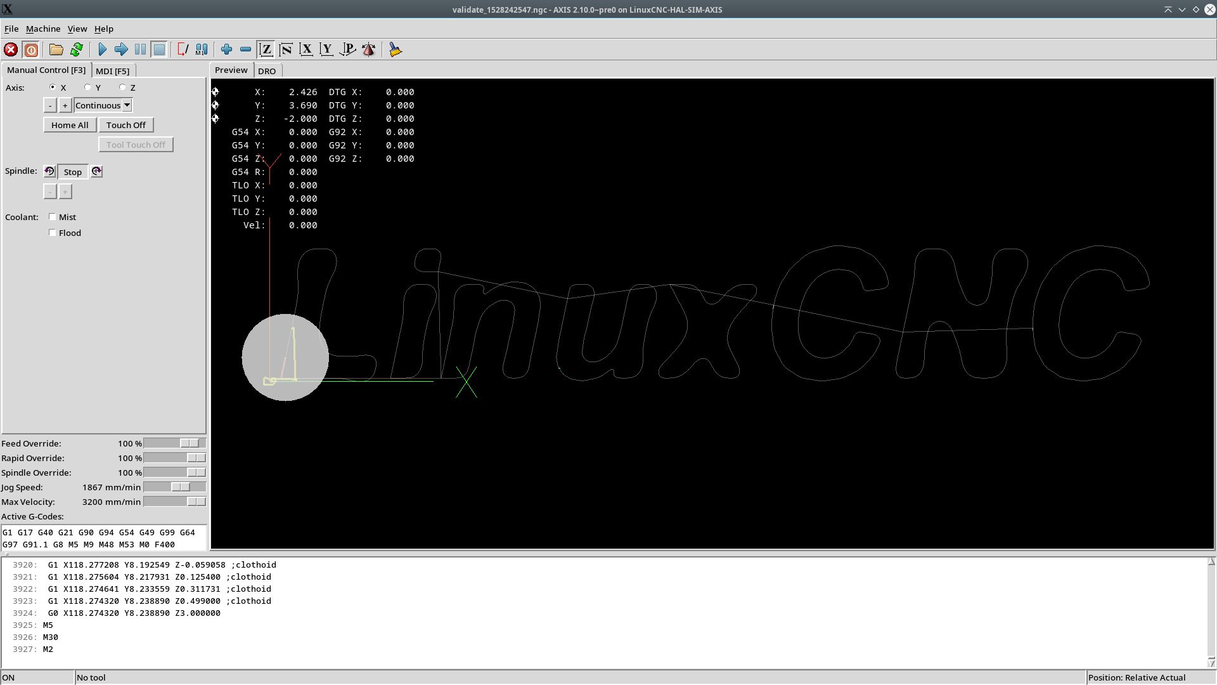
Task: Decrease spindle speed minus button
Action: pos(50,192)
